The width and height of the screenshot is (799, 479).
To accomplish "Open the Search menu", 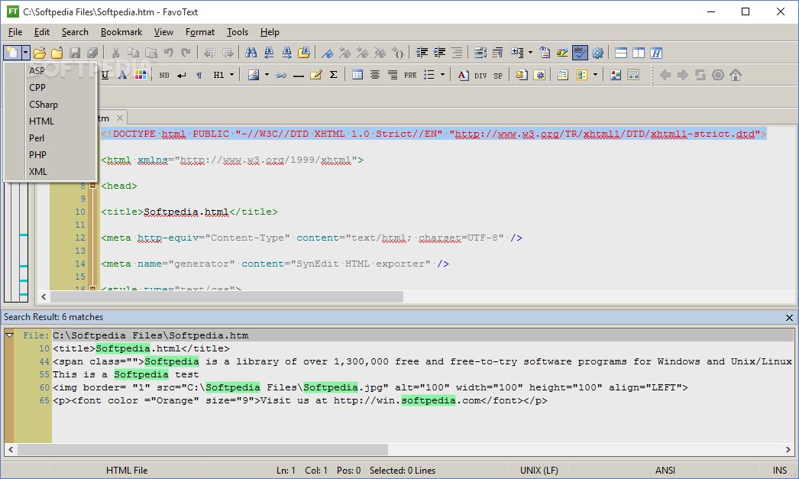I will pos(75,32).
